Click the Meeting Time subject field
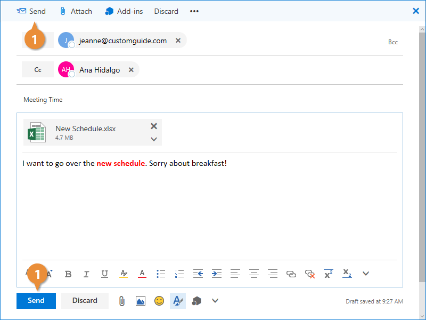 point(213,100)
